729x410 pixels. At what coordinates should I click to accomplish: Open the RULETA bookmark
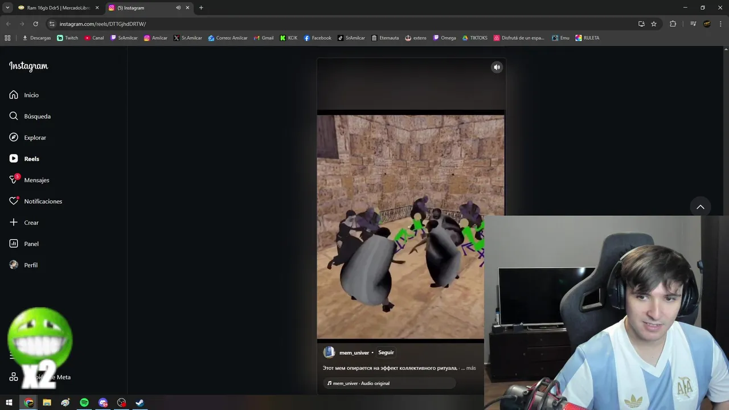(587, 38)
